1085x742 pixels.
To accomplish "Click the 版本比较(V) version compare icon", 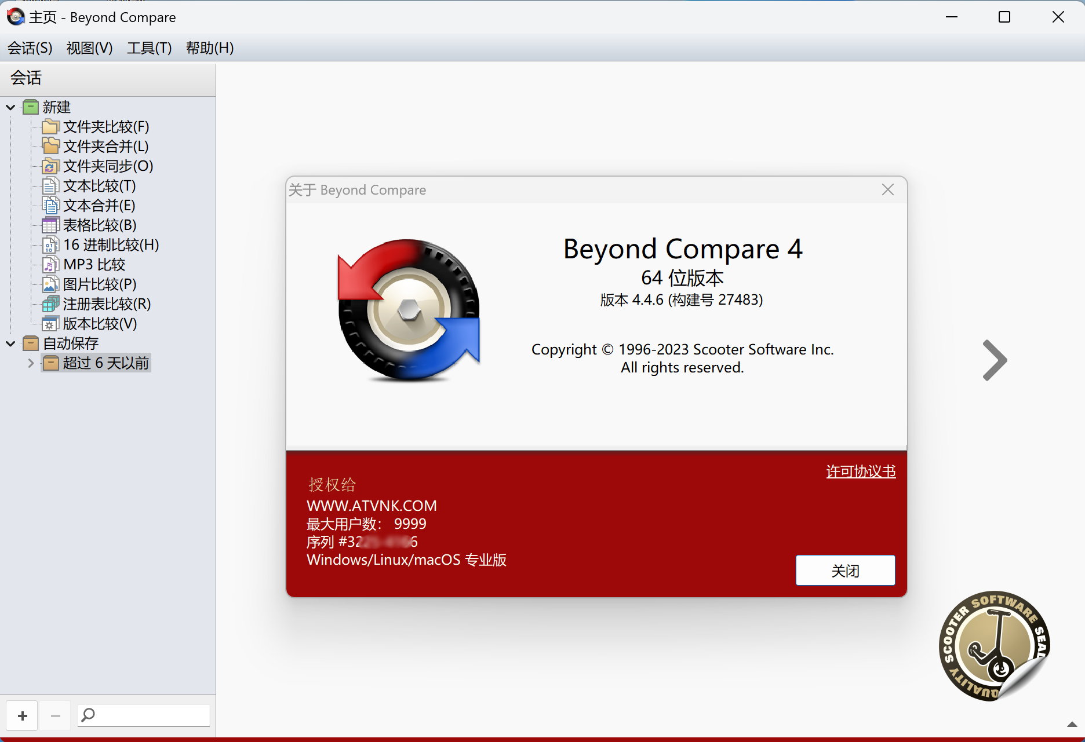I will pos(50,324).
